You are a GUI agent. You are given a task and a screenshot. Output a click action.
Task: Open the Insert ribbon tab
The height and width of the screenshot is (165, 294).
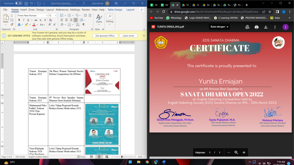click(24, 10)
